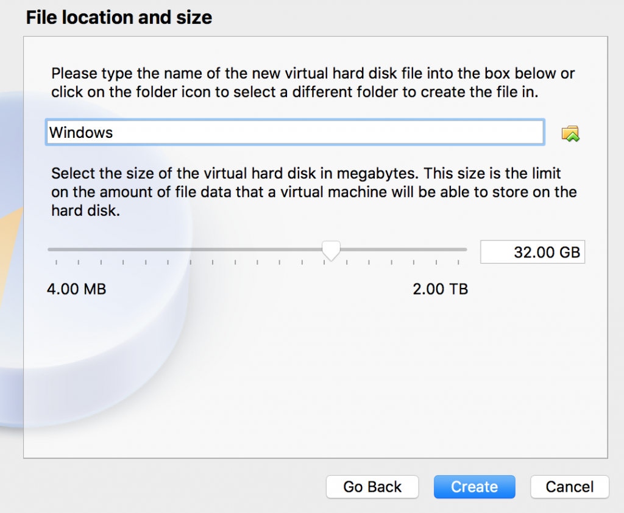Click the last tick mark under slider
The height and width of the screenshot is (513, 624).
(x=458, y=263)
